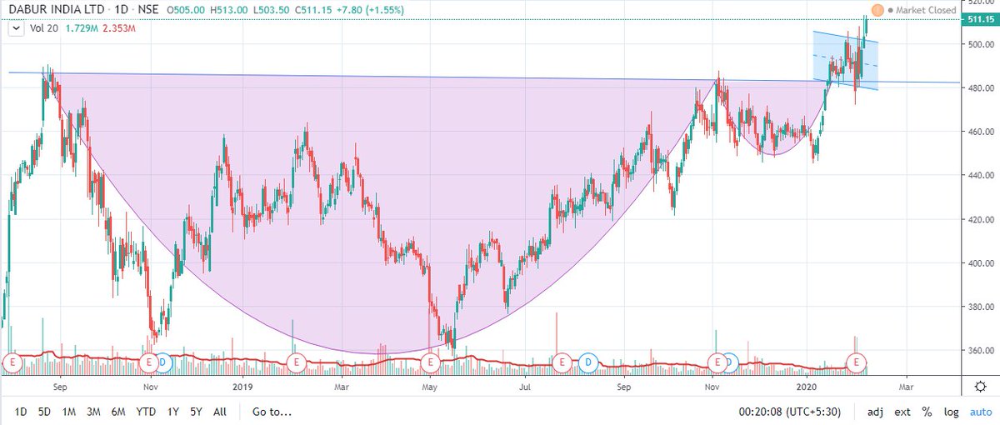Click the 2.353M volume average value
Image resolution: width=1000 pixels, height=425 pixels.
[x=118, y=28]
